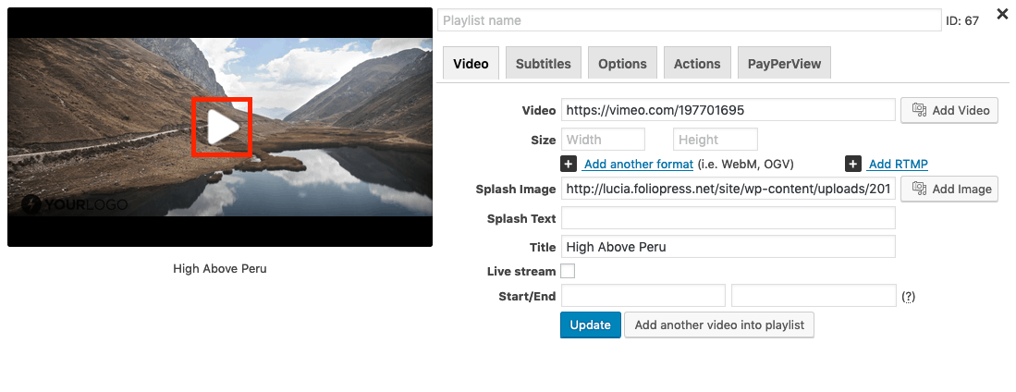Open the Subtitles tab
Image resolution: width=1016 pixels, height=392 pixels.
coord(543,64)
